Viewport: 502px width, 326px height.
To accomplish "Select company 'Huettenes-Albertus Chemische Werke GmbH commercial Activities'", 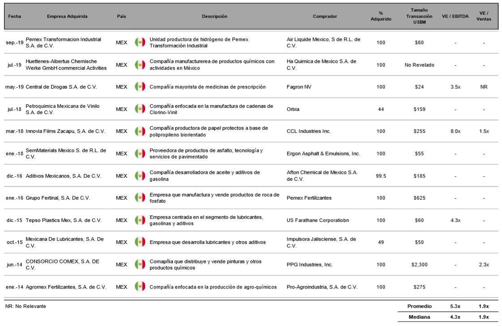I will tap(66, 64).
